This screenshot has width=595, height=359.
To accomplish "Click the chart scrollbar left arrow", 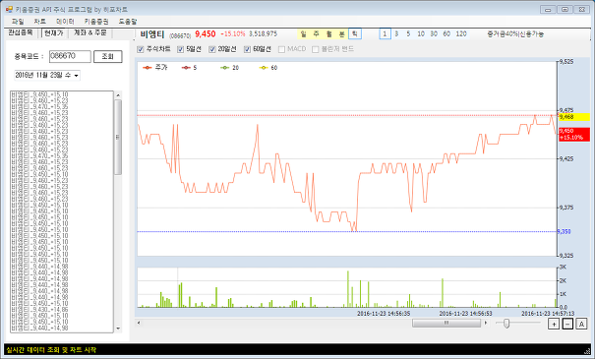I will click(139, 323).
